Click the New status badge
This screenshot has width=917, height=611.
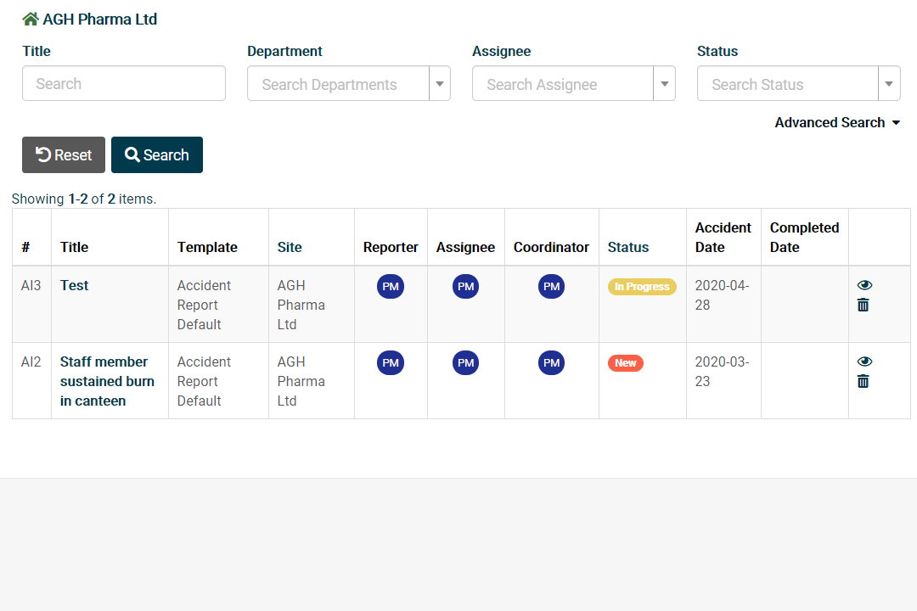tap(625, 363)
